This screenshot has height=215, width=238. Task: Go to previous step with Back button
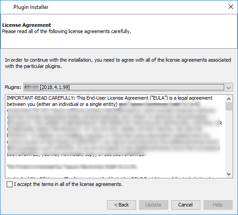(x=121, y=205)
